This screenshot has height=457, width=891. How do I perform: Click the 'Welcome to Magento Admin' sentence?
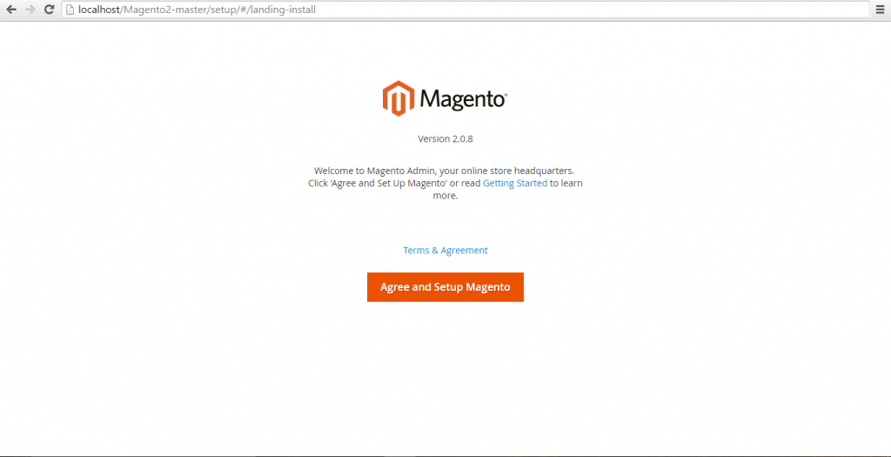[445, 171]
